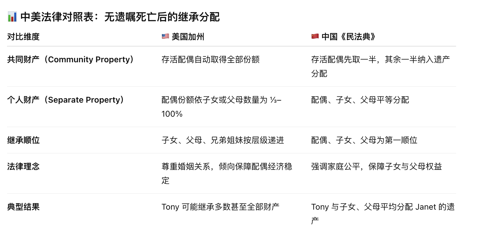This screenshot has width=480, height=245.
Task: Click the US flag icon beside 美国加州
Action: tap(165, 37)
